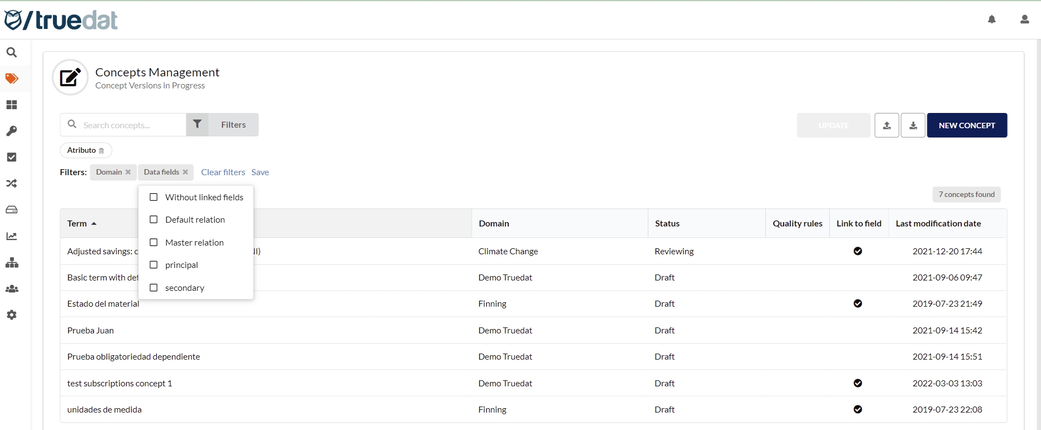This screenshot has width=1041, height=430.
Task: Click the orange tags icon in sidebar
Action: click(x=11, y=79)
